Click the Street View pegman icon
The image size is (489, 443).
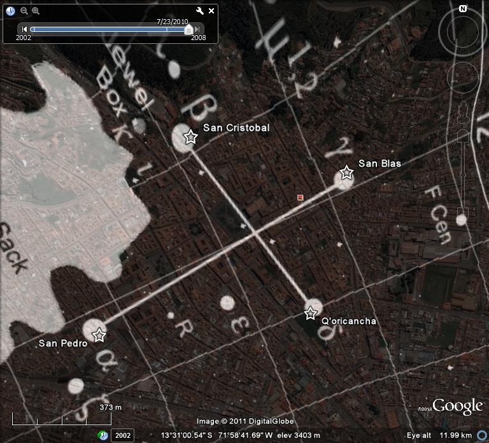463,107
